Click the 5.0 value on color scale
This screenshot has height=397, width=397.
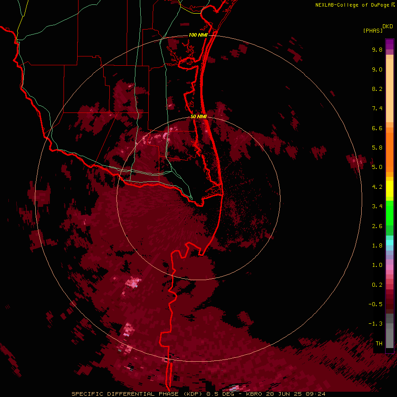(x=377, y=167)
